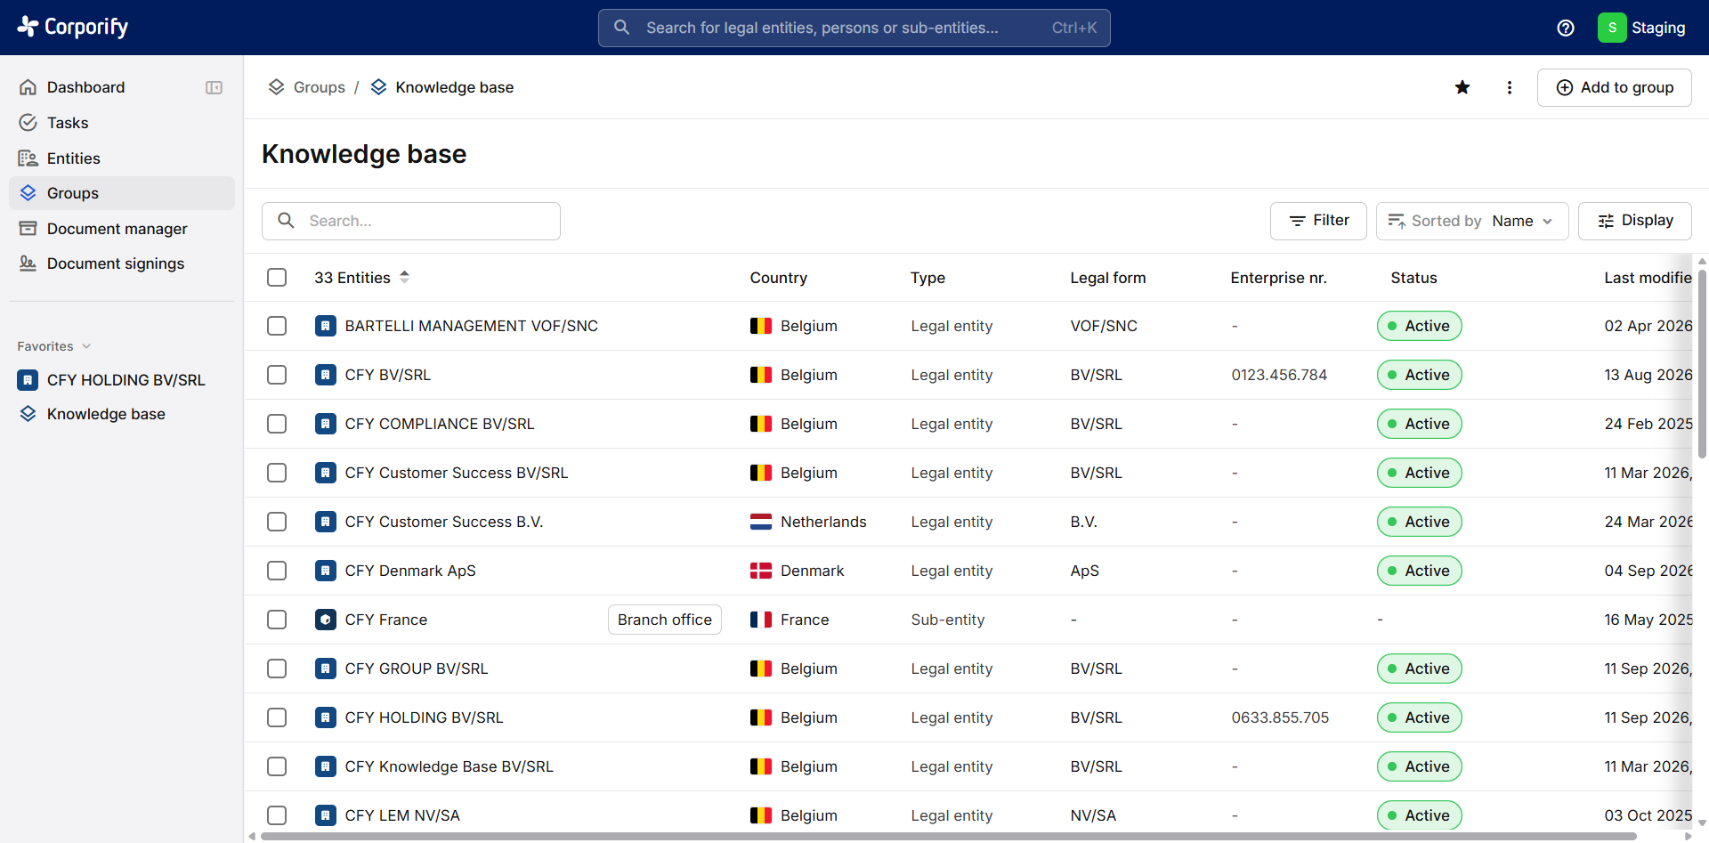Collapse the sidebar with panel icon

pos(214,87)
